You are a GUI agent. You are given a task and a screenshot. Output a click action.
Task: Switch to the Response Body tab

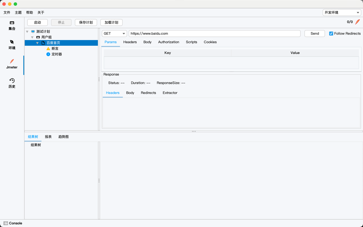point(130,93)
